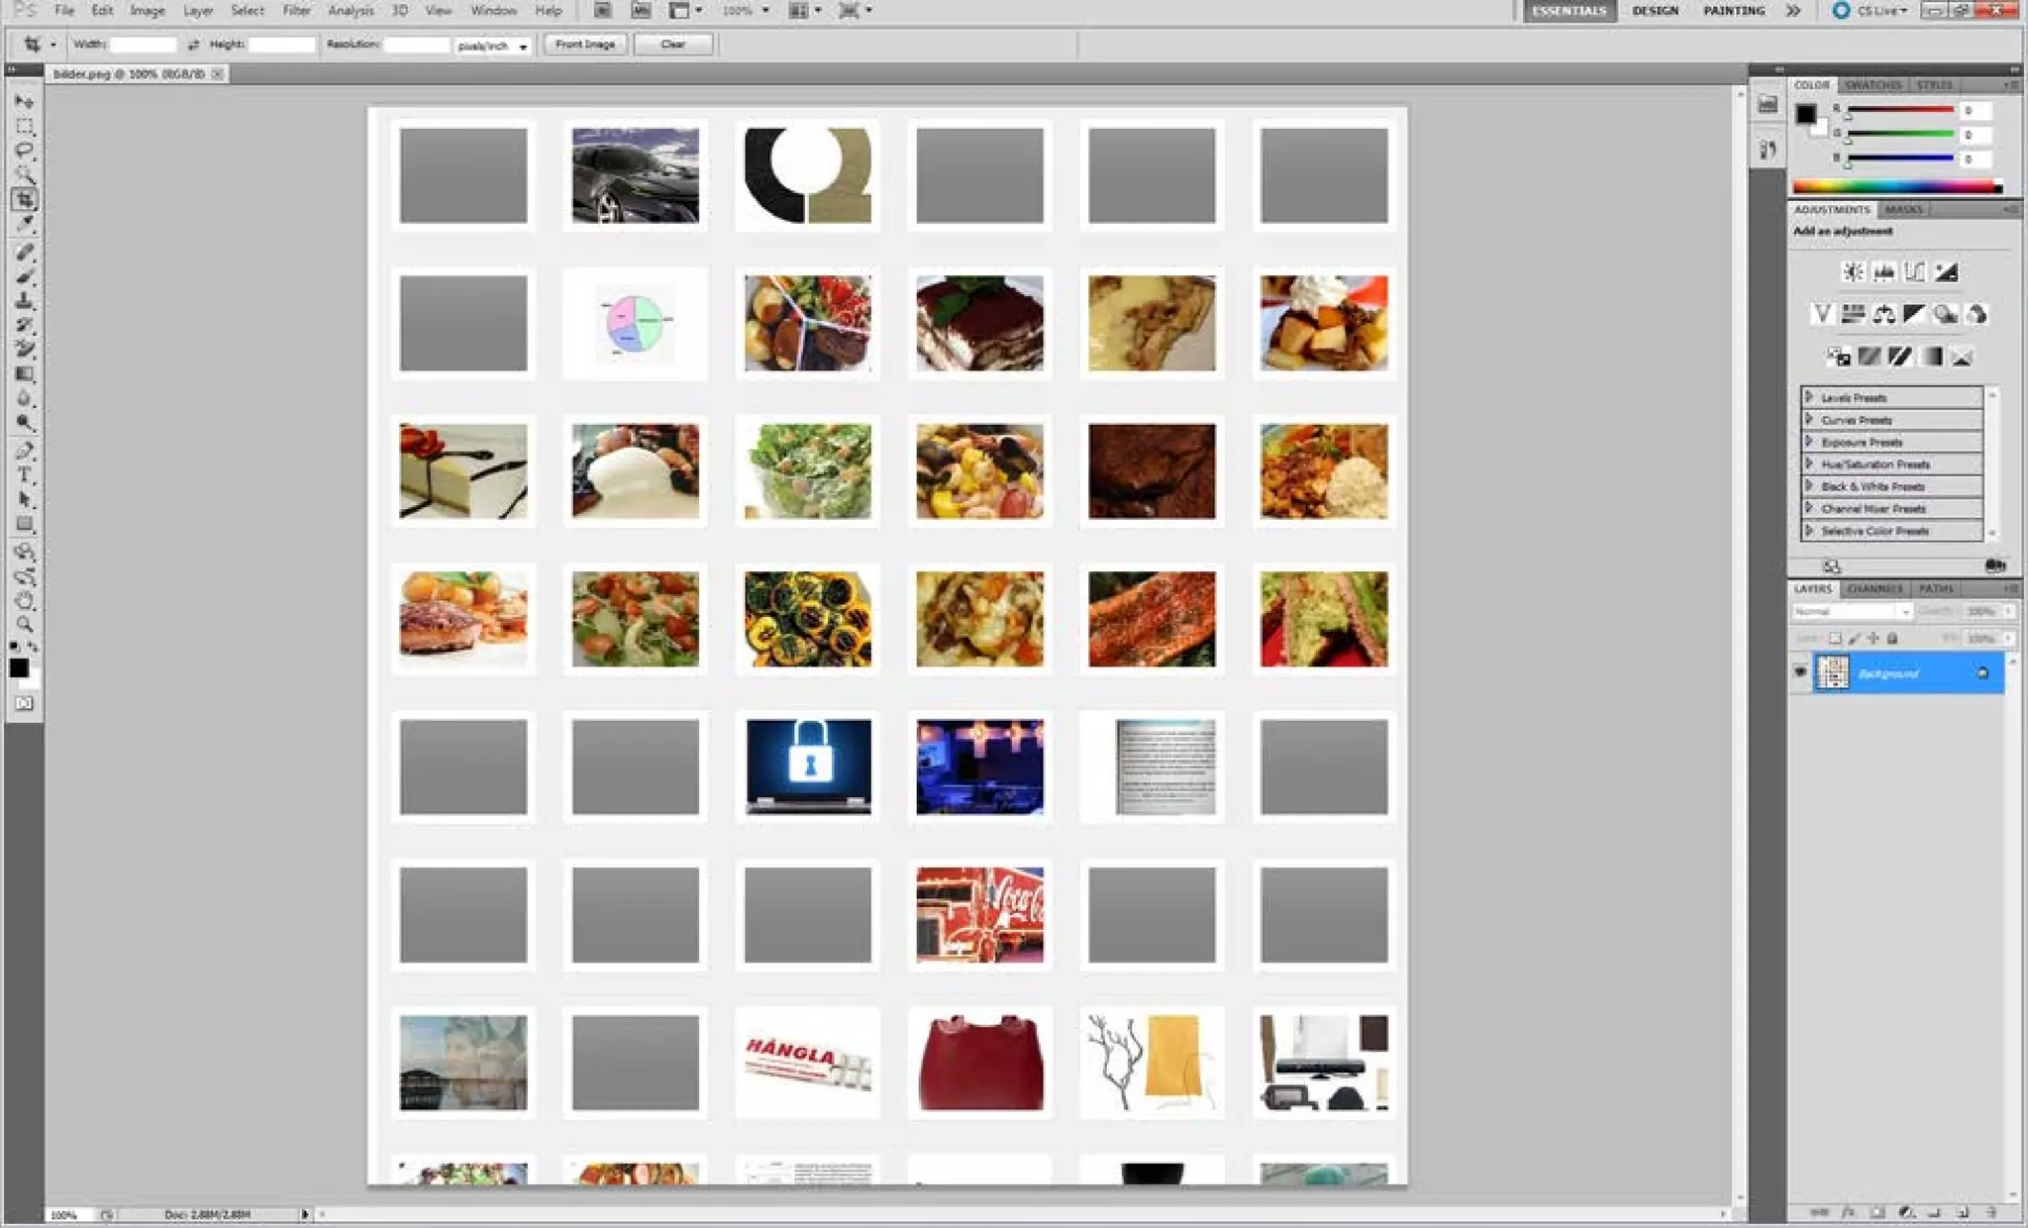Expand Hue/Saturation Presets
This screenshot has width=2028, height=1228.
pos(1809,463)
